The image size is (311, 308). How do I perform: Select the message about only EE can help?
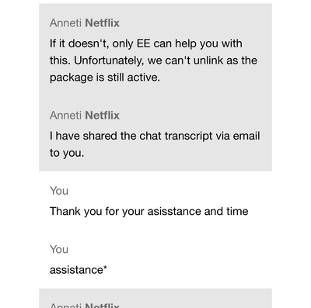pos(153,61)
